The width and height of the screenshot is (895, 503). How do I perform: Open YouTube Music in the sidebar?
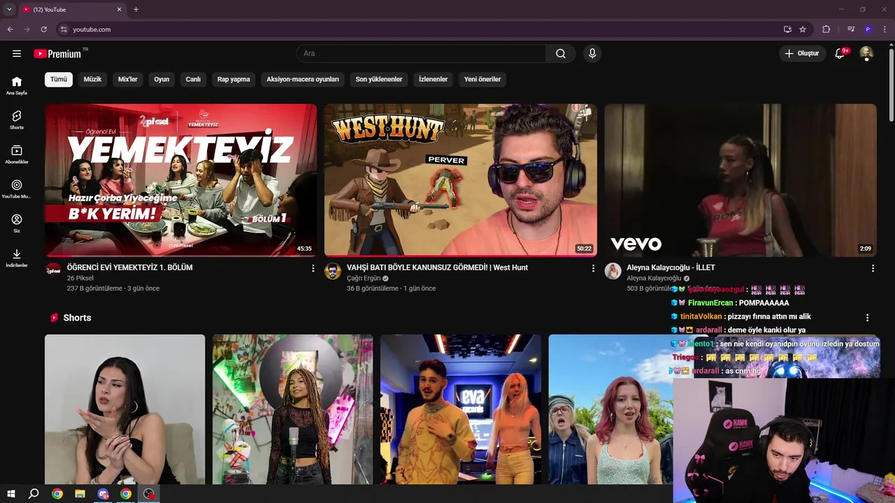pyautogui.click(x=17, y=189)
